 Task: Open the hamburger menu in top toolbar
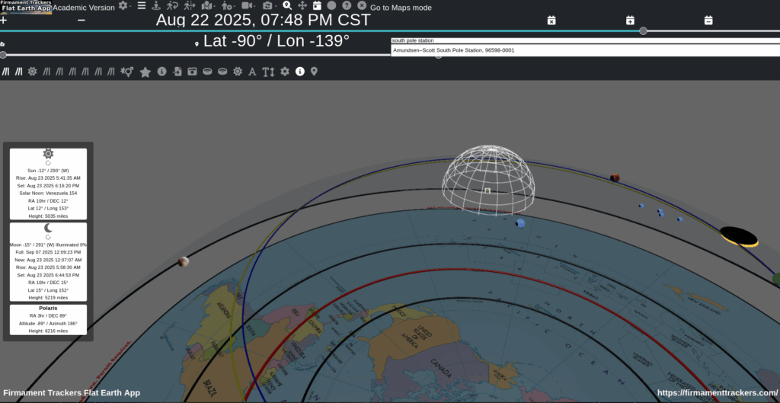[x=142, y=5]
